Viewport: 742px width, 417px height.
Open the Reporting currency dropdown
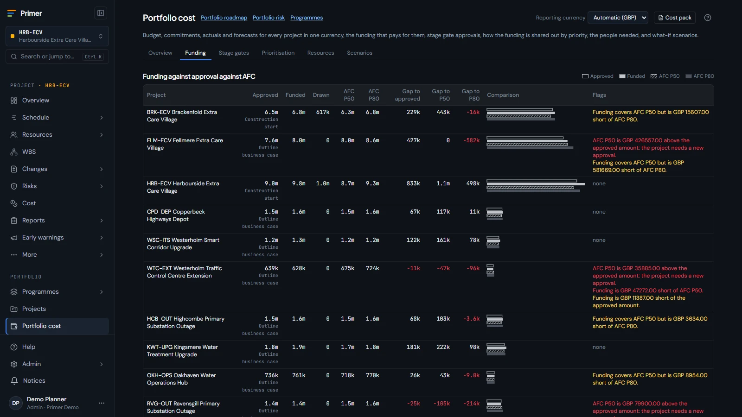618,18
